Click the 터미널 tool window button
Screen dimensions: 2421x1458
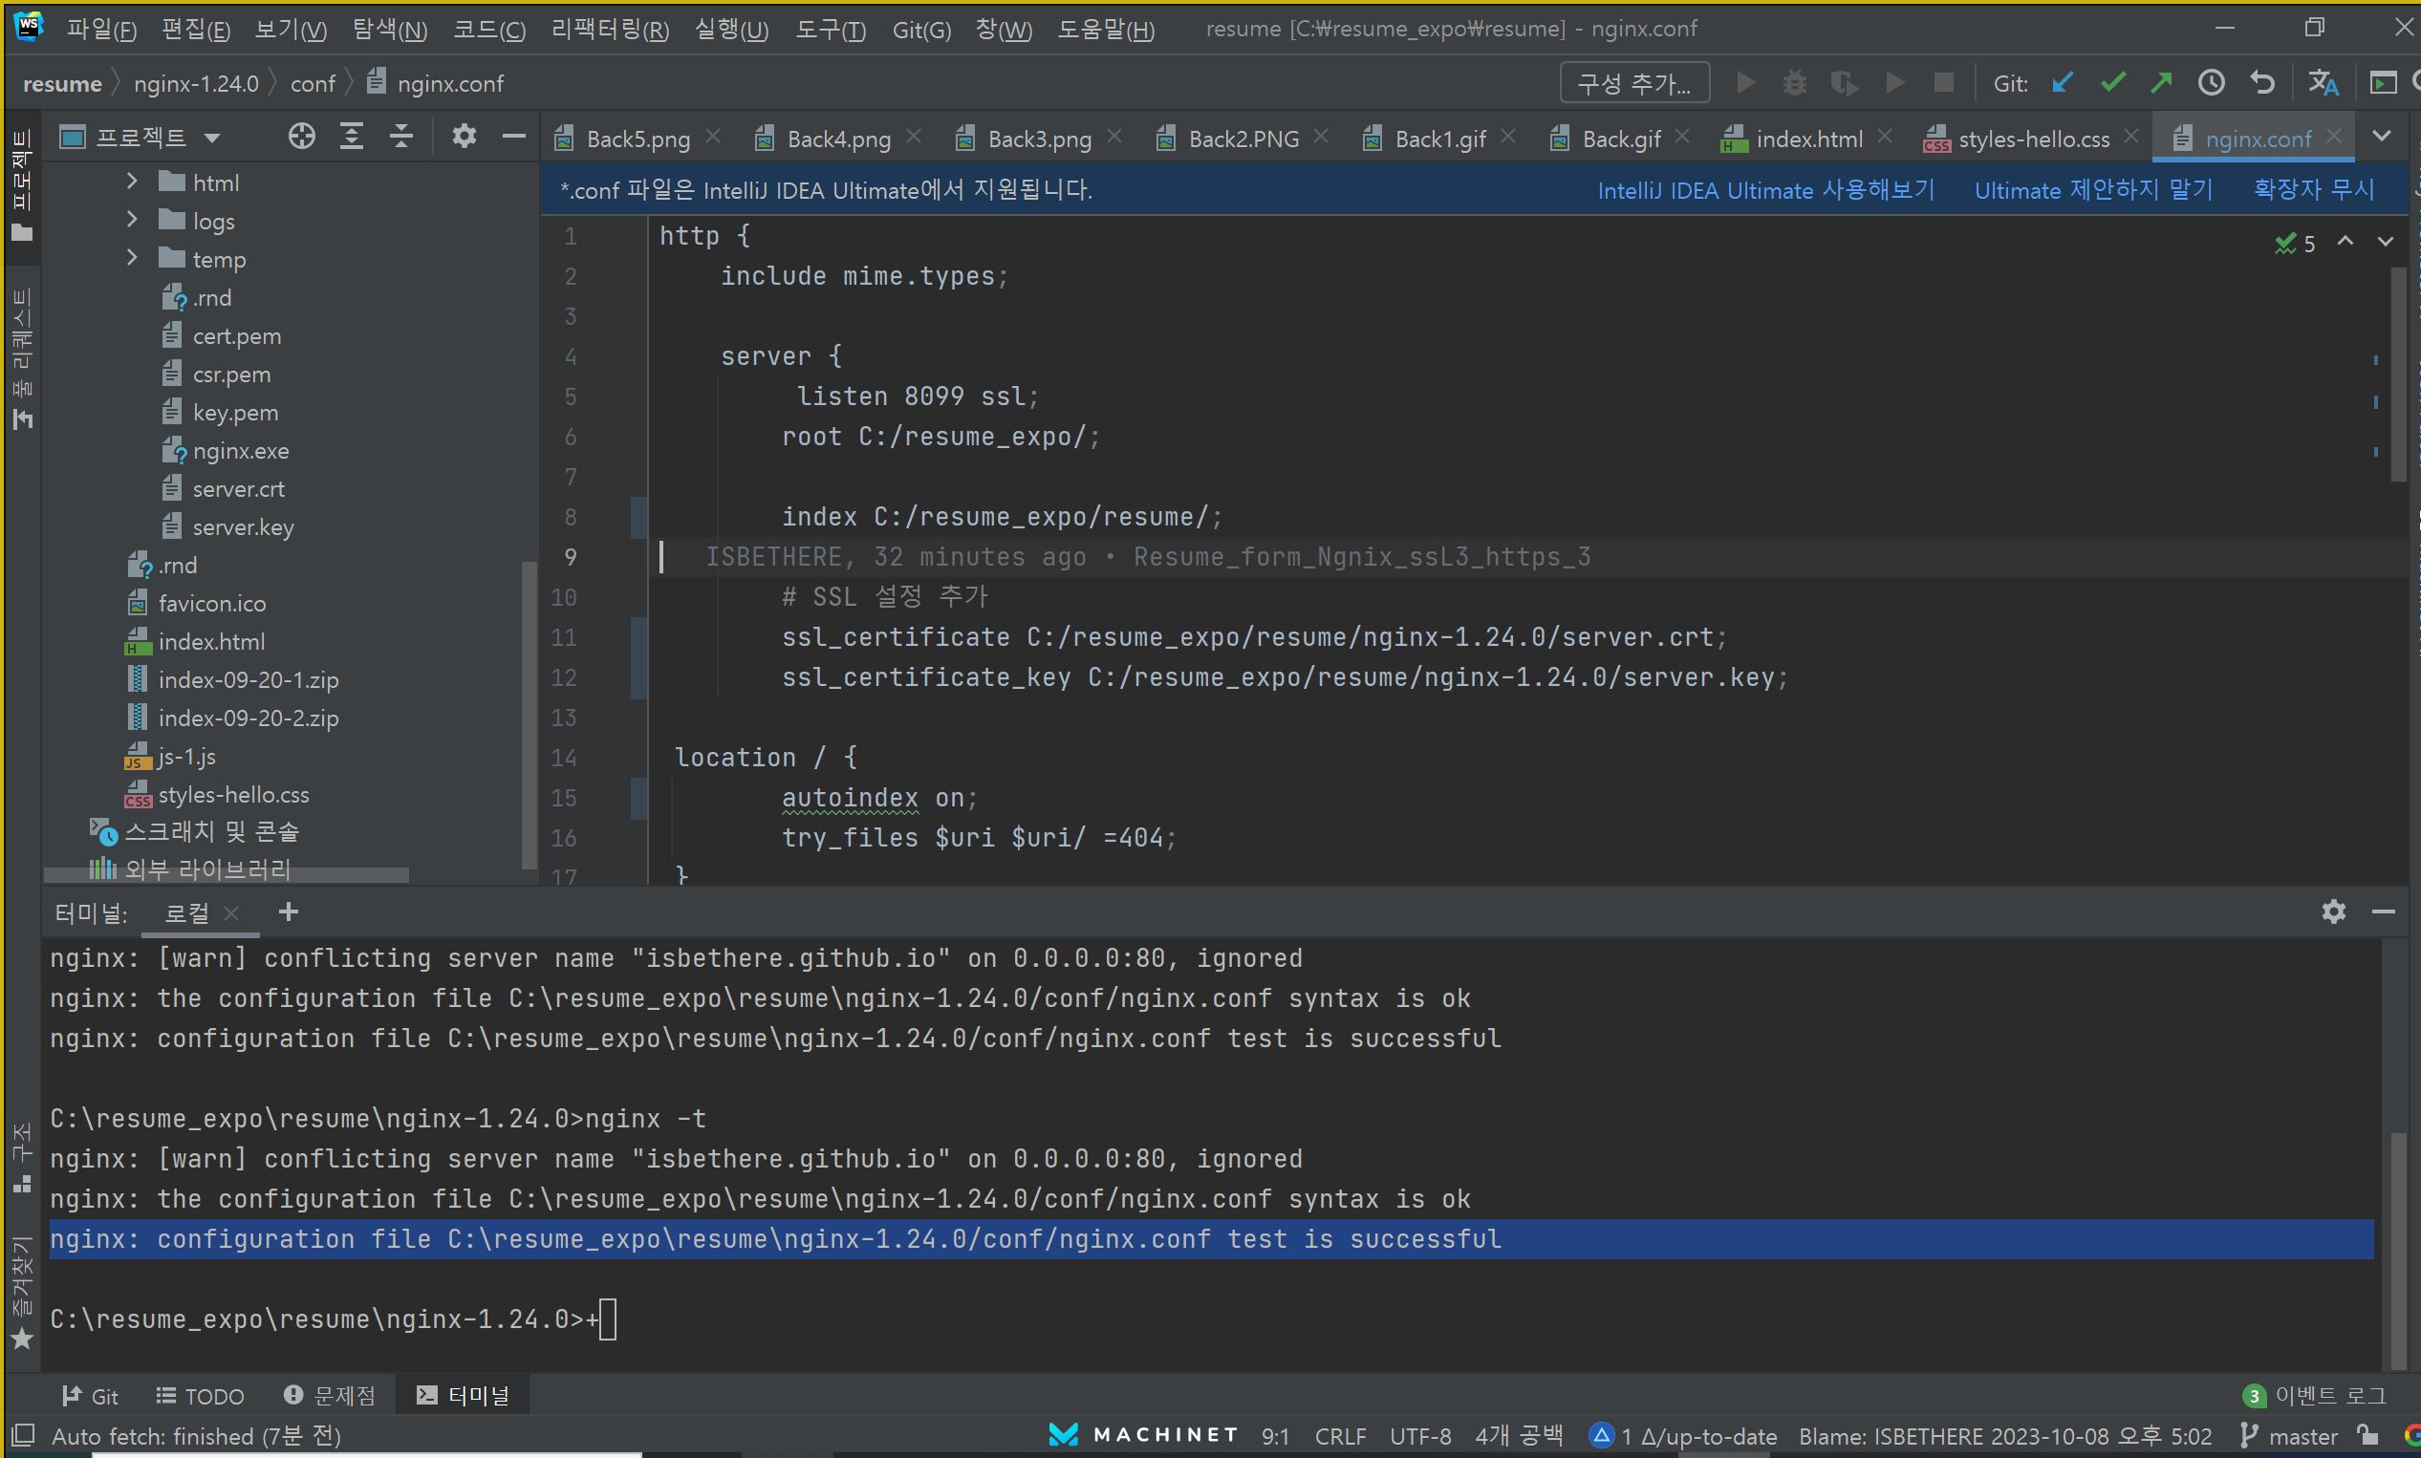(463, 1395)
